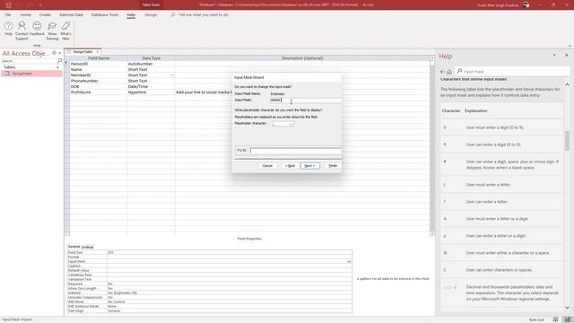Screen dimensions: 574x323
Task: Collapse the ribbon with the chevron arrow
Action: pos(570,46)
